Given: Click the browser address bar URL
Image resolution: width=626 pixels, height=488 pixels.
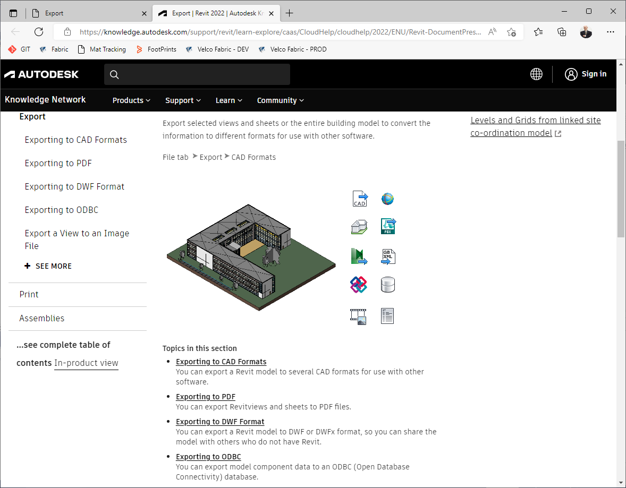Looking at the screenshot, I should [x=280, y=32].
